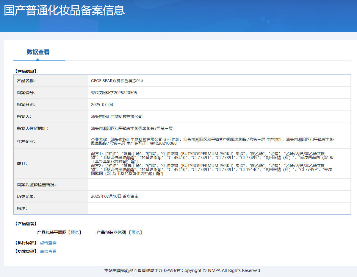357x277 pixels.
Task: Select the 备案人 company name value
Action: pyautogui.click(x=117, y=116)
